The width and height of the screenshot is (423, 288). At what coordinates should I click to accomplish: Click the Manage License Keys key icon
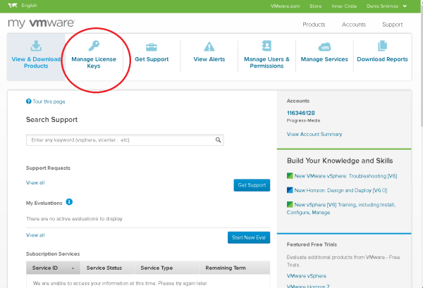tap(94, 46)
